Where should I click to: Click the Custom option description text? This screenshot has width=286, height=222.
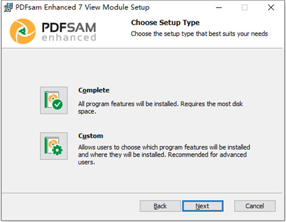163,154
